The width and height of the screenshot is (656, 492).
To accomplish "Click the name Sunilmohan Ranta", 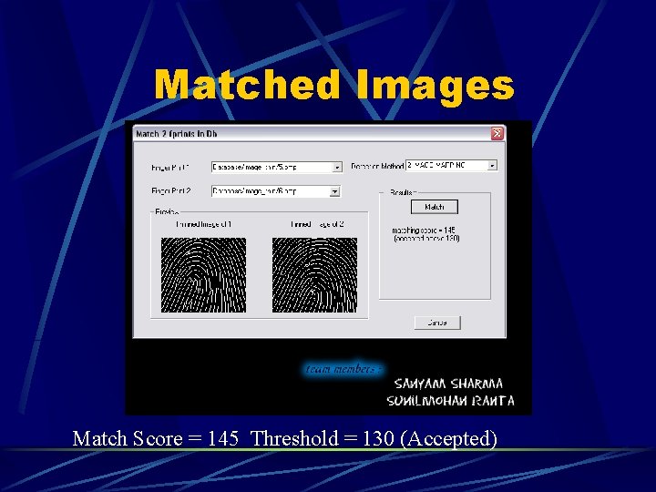I will click(x=451, y=401).
